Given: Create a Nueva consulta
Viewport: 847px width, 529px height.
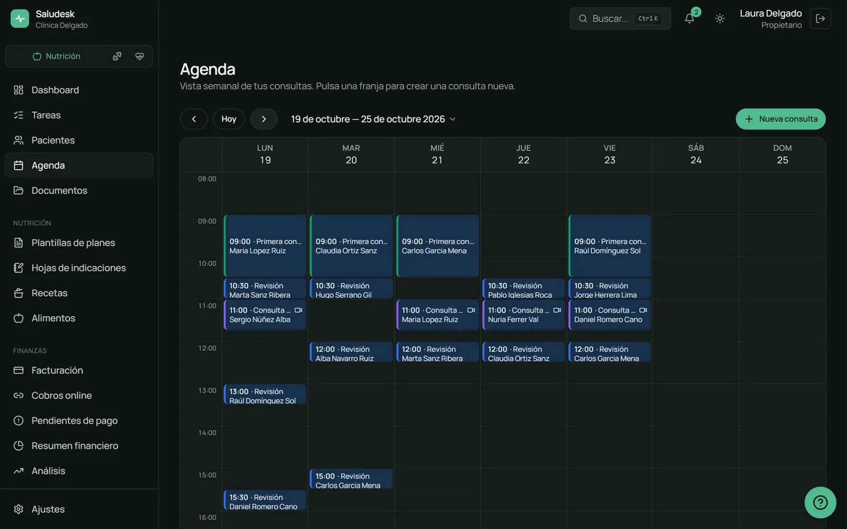Looking at the screenshot, I should coord(780,119).
